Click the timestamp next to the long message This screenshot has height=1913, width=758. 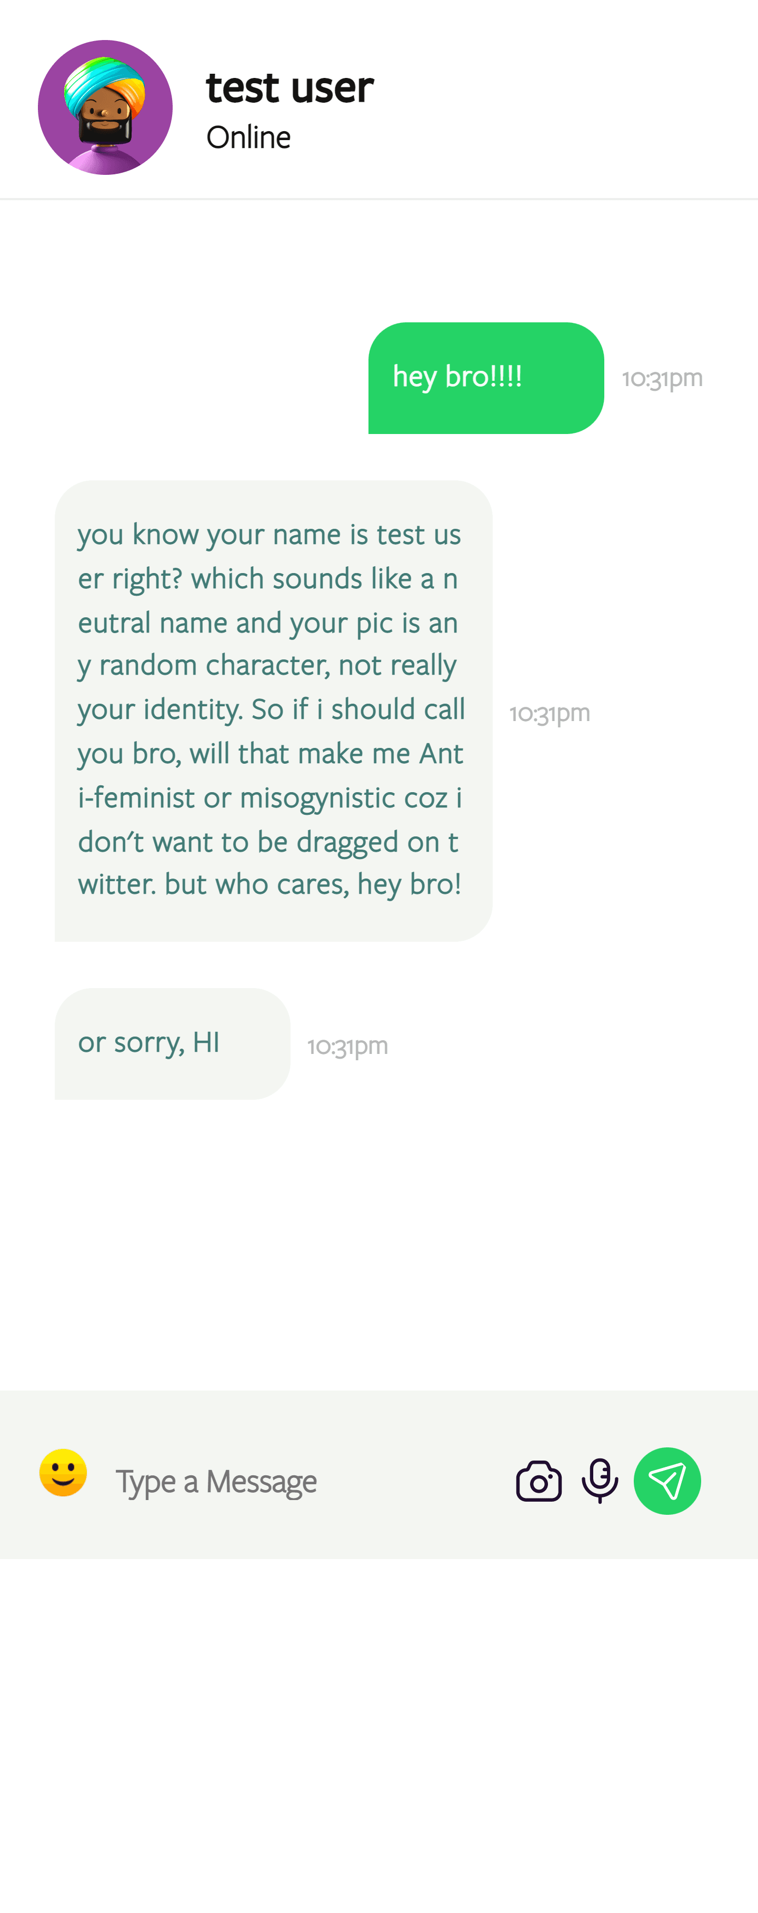[550, 713]
